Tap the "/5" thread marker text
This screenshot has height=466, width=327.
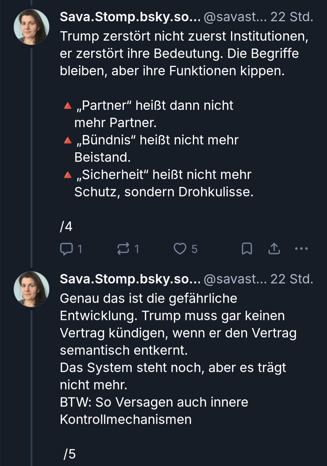[x=69, y=454]
